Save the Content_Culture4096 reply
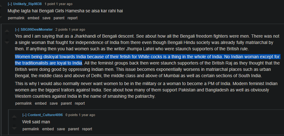The image size is (284, 136). pyautogui.click(x=61, y=129)
